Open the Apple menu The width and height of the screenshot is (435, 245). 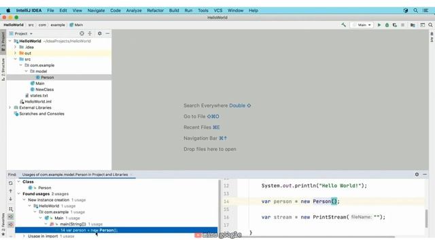(x=8, y=10)
